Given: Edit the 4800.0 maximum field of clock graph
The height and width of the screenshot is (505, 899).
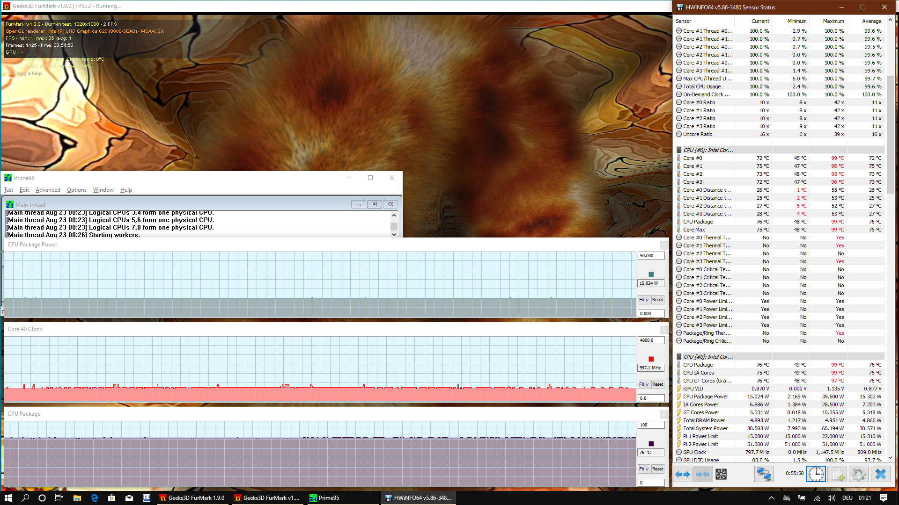Looking at the screenshot, I should click(651, 340).
